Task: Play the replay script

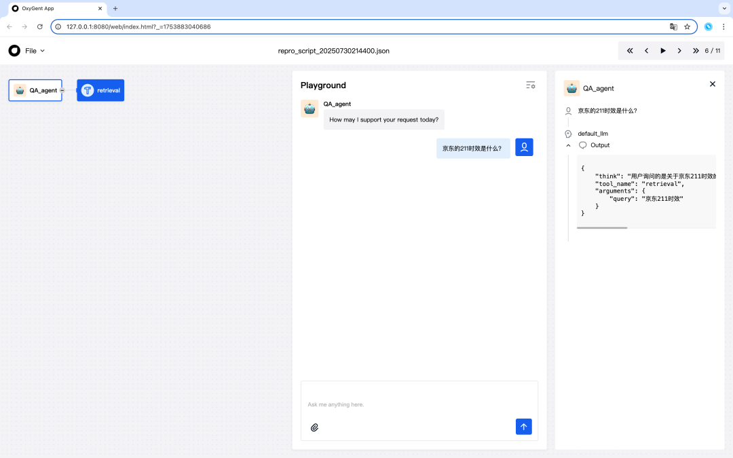Action: 663,50
